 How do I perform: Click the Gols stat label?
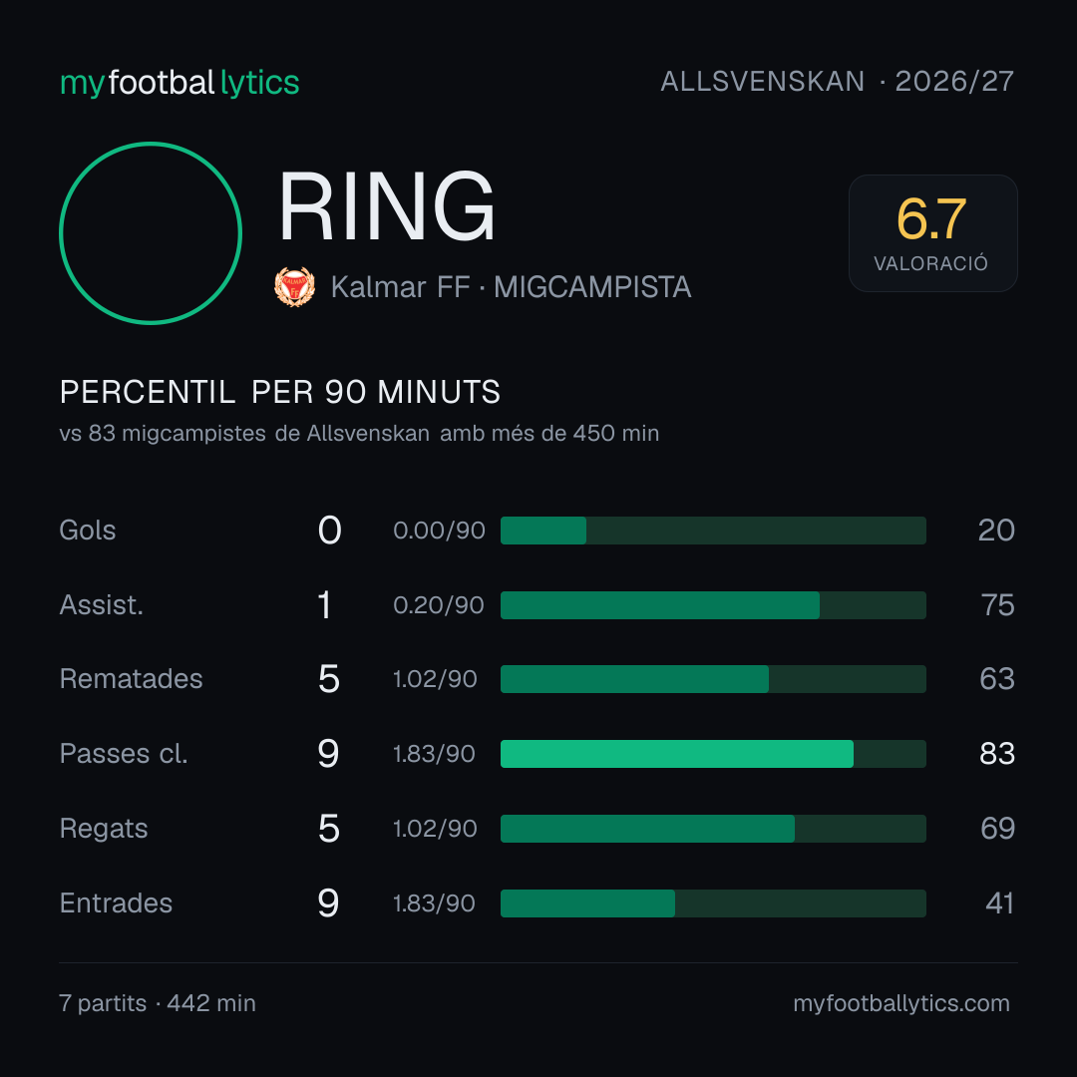tap(87, 531)
